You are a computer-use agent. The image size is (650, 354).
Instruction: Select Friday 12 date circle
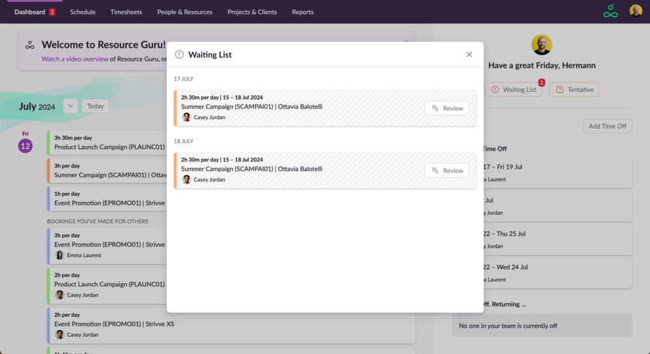pos(25,146)
